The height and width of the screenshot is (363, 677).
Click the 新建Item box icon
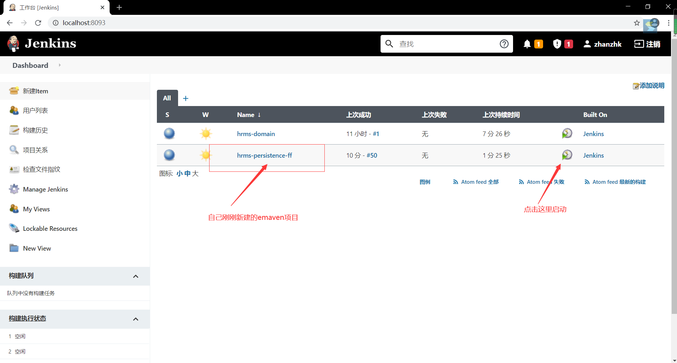click(14, 91)
